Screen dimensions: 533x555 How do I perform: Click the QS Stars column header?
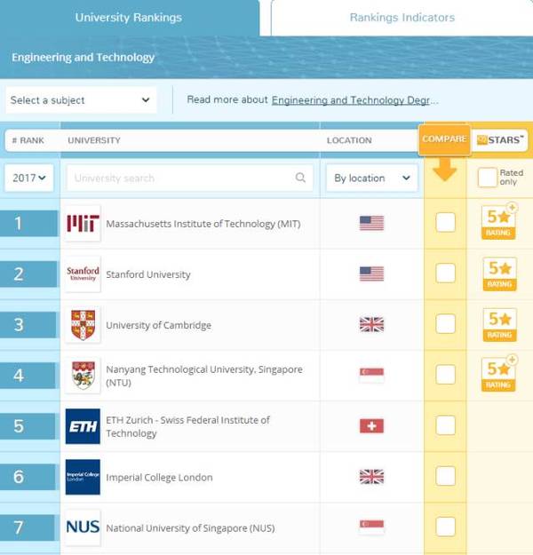pos(500,139)
